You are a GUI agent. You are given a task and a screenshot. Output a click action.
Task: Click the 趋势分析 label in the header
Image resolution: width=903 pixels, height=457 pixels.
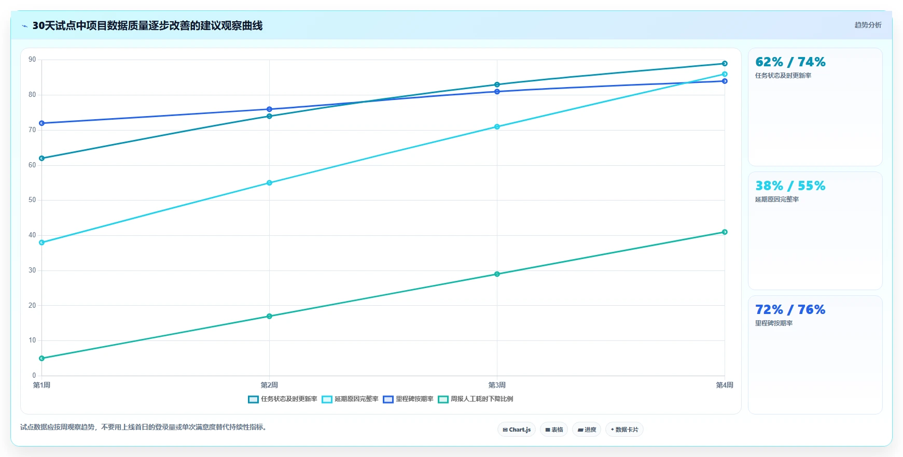coord(868,25)
